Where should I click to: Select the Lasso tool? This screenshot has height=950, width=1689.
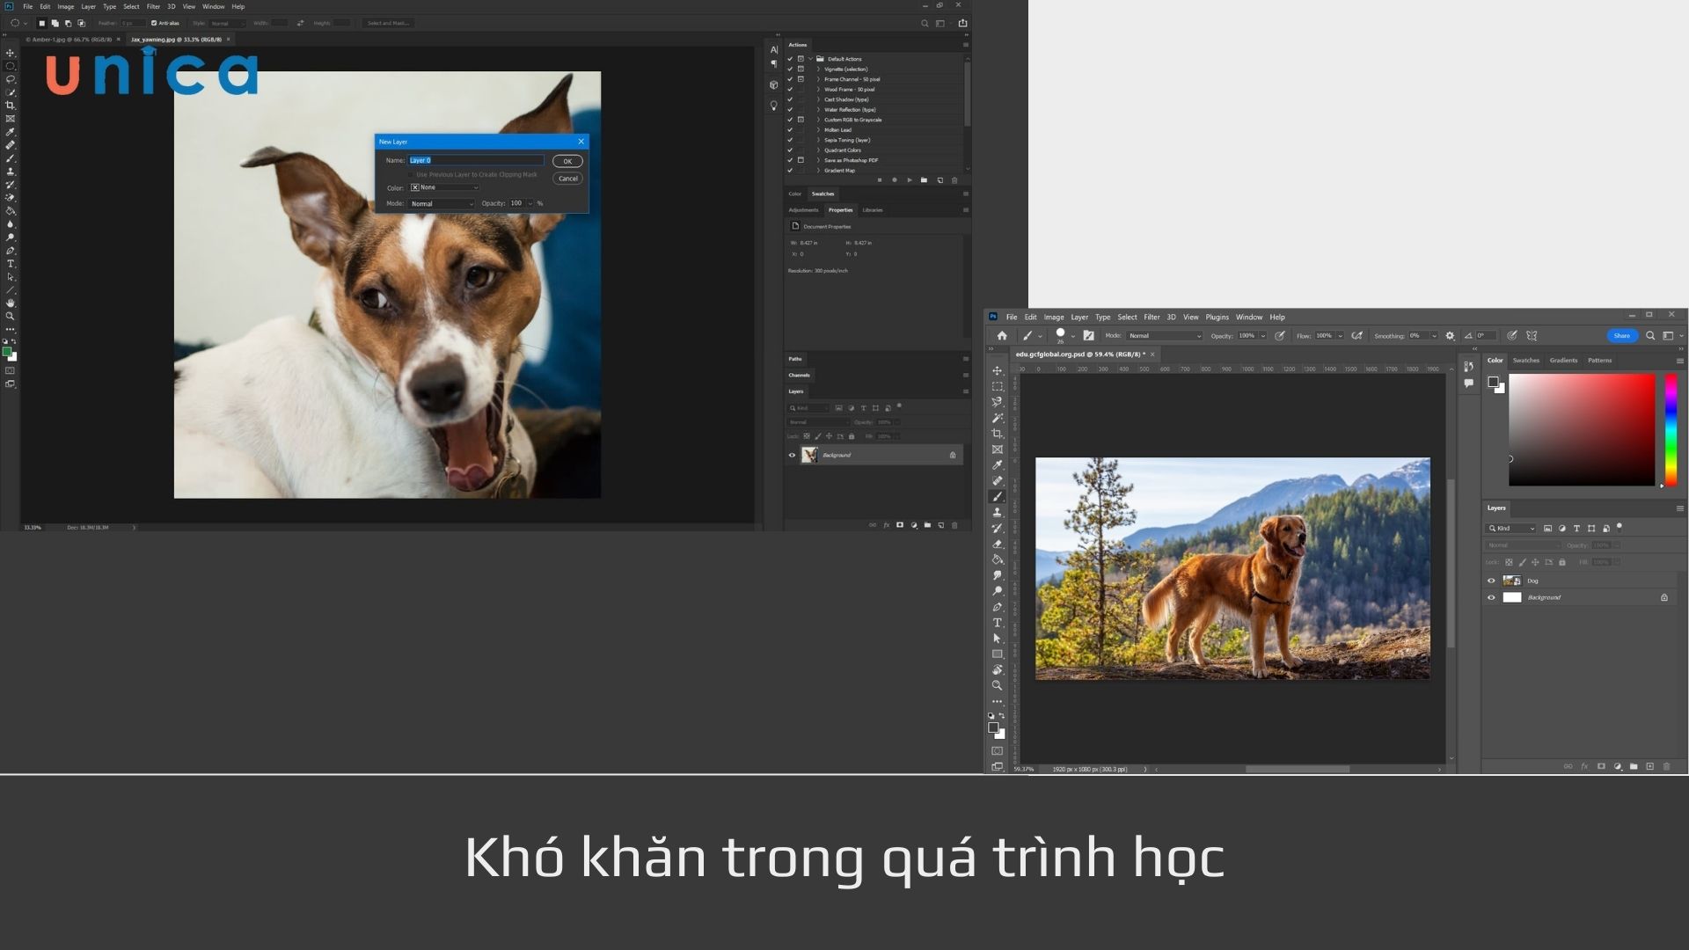tap(998, 403)
